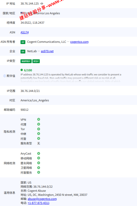This screenshot has height=206, width=137.
Task: Click the Washington address line
Action: [54, 195]
